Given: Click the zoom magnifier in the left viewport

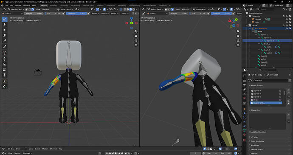Looking at the screenshot, I should (x=136, y=31).
